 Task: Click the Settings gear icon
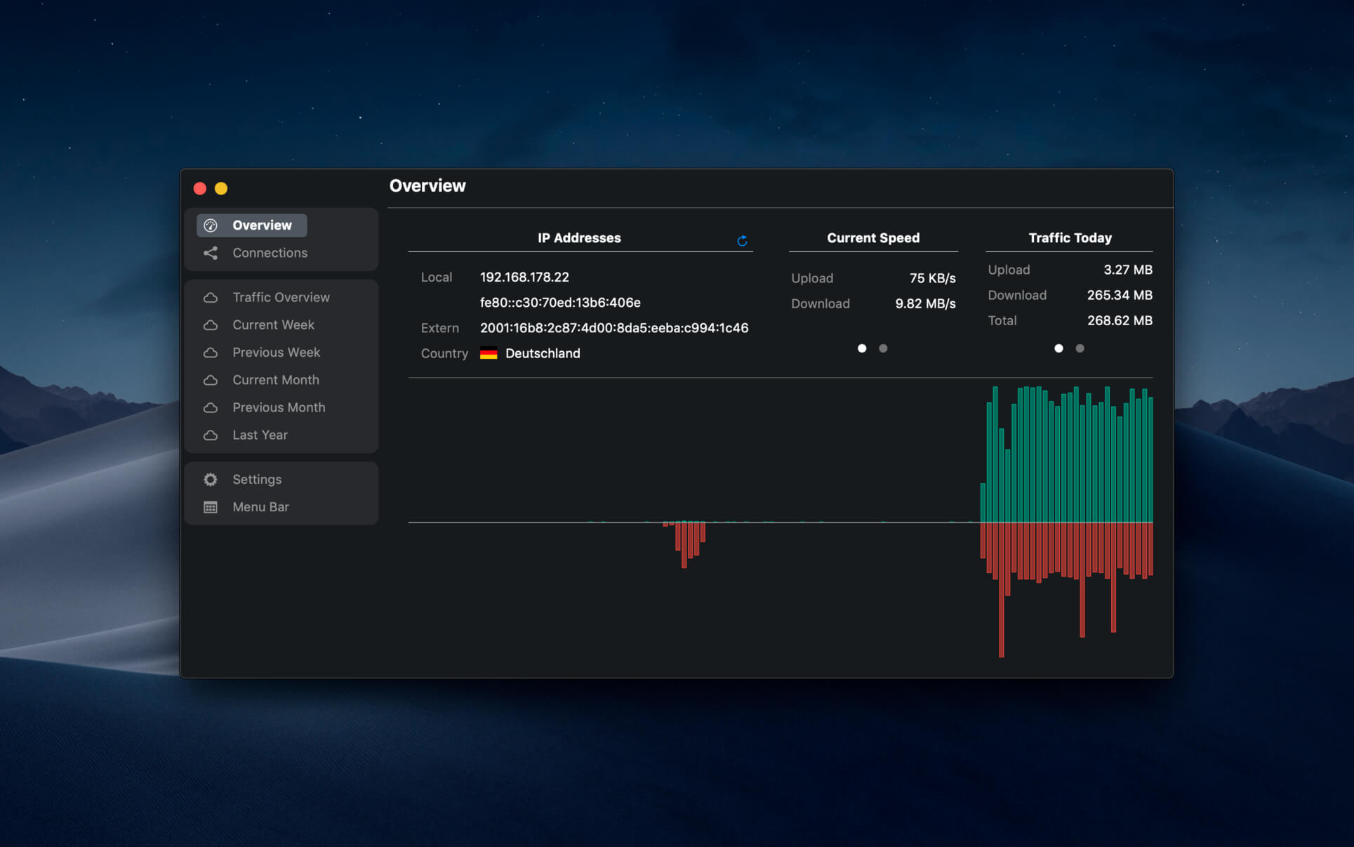(x=211, y=479)
